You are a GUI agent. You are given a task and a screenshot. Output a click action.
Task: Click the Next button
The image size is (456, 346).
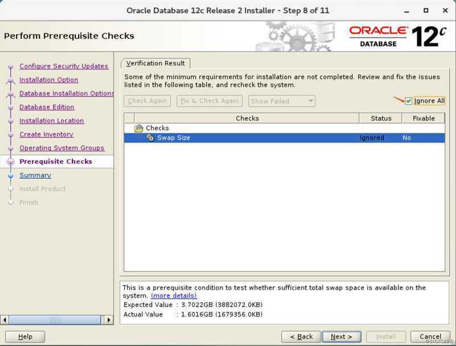click(x=342, y=337)
